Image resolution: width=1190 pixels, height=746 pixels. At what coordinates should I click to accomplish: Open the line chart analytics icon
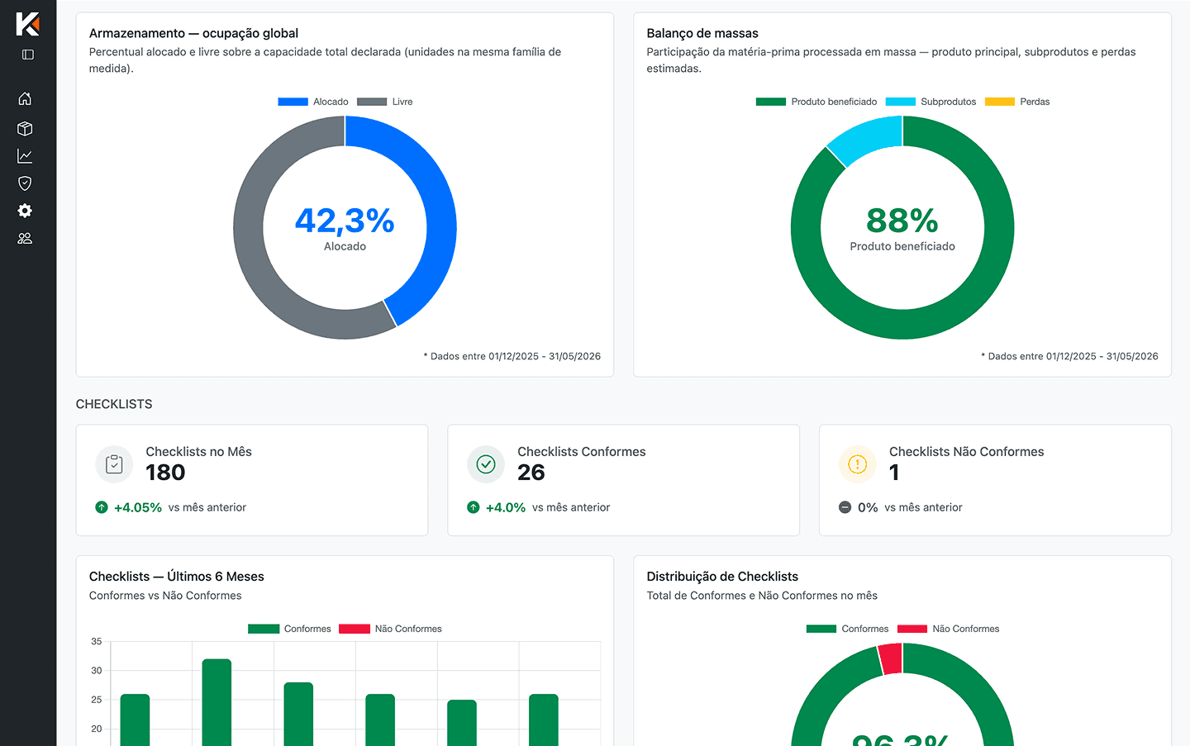tap(25, 156)
